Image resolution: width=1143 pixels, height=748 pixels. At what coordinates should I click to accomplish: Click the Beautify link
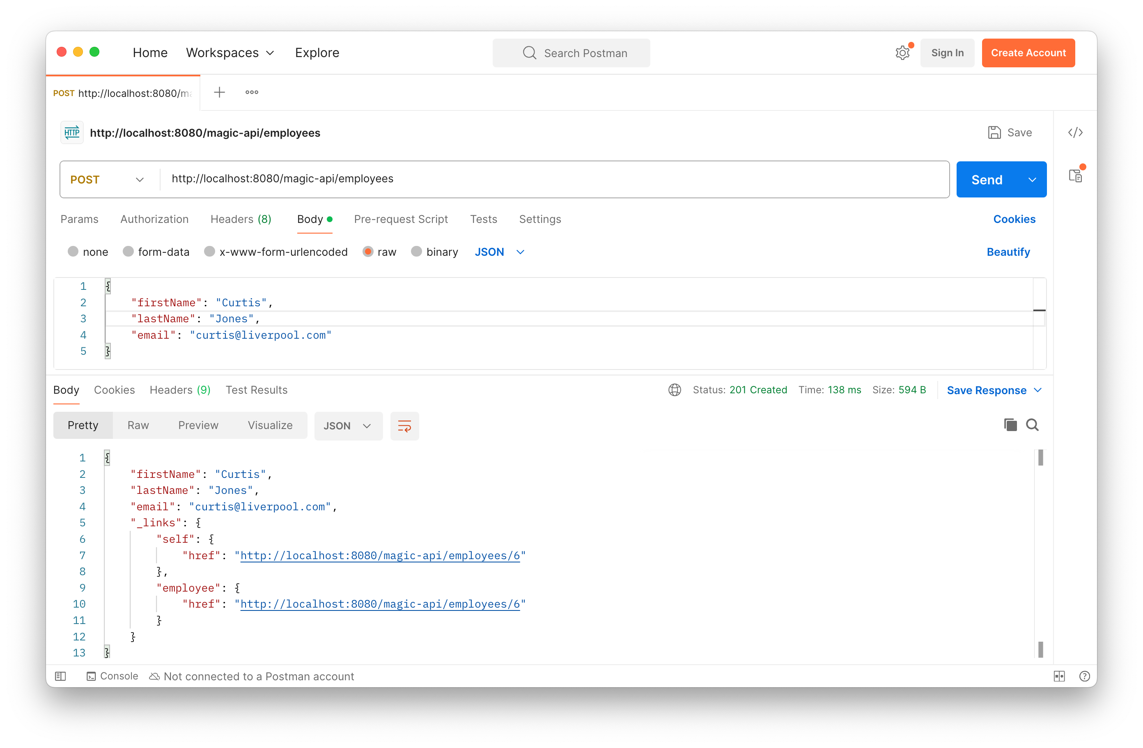point(1008,252)
